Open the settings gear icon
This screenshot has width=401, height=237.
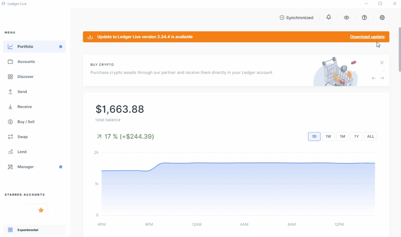[382, 18]
